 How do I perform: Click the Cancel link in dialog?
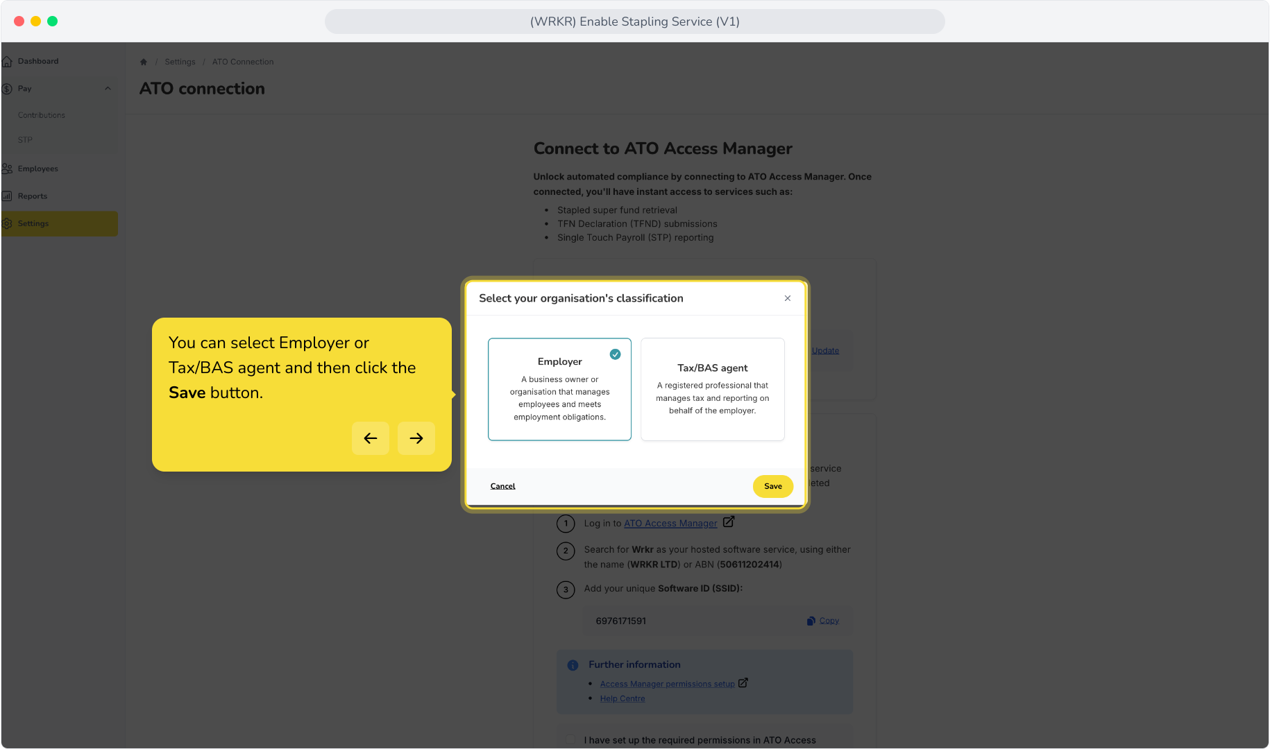click(x=502, y=486)
